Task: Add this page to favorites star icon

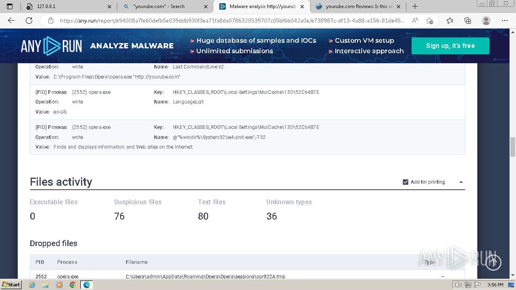Action: coord(429,21)
